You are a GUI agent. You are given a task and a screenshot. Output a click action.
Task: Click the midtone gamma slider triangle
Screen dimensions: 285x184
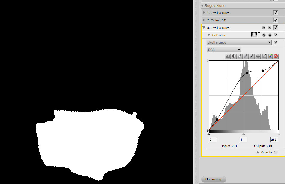point(244,134)
